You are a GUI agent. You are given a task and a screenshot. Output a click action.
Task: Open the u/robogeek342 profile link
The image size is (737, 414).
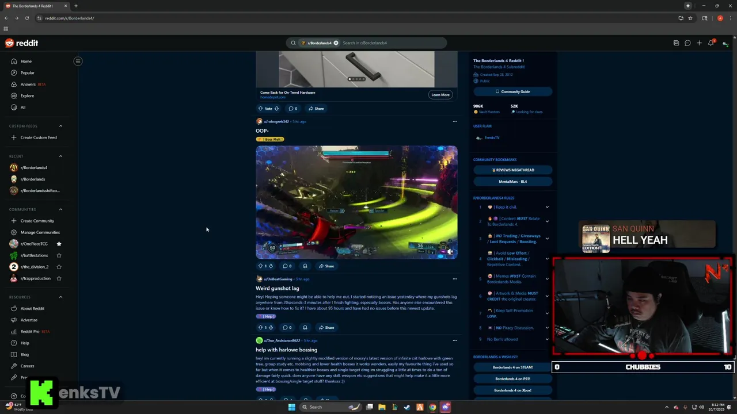276,121
